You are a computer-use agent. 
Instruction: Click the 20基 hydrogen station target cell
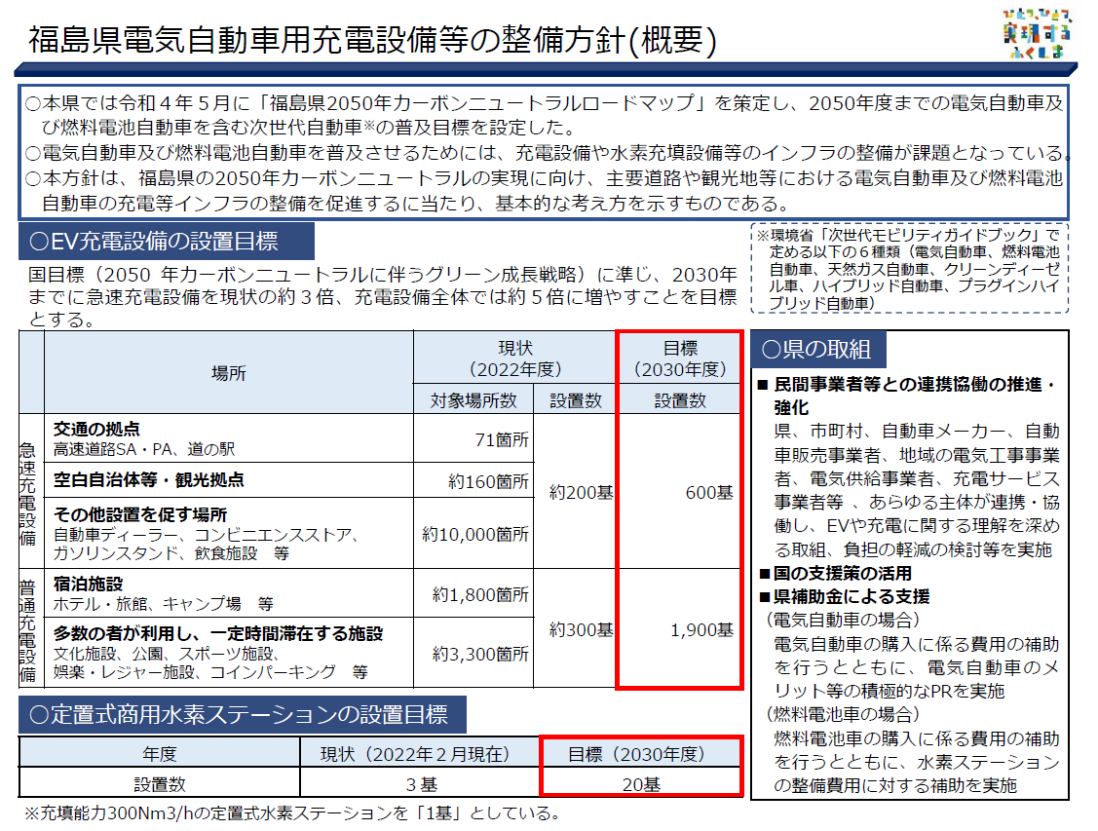point(640,784)
